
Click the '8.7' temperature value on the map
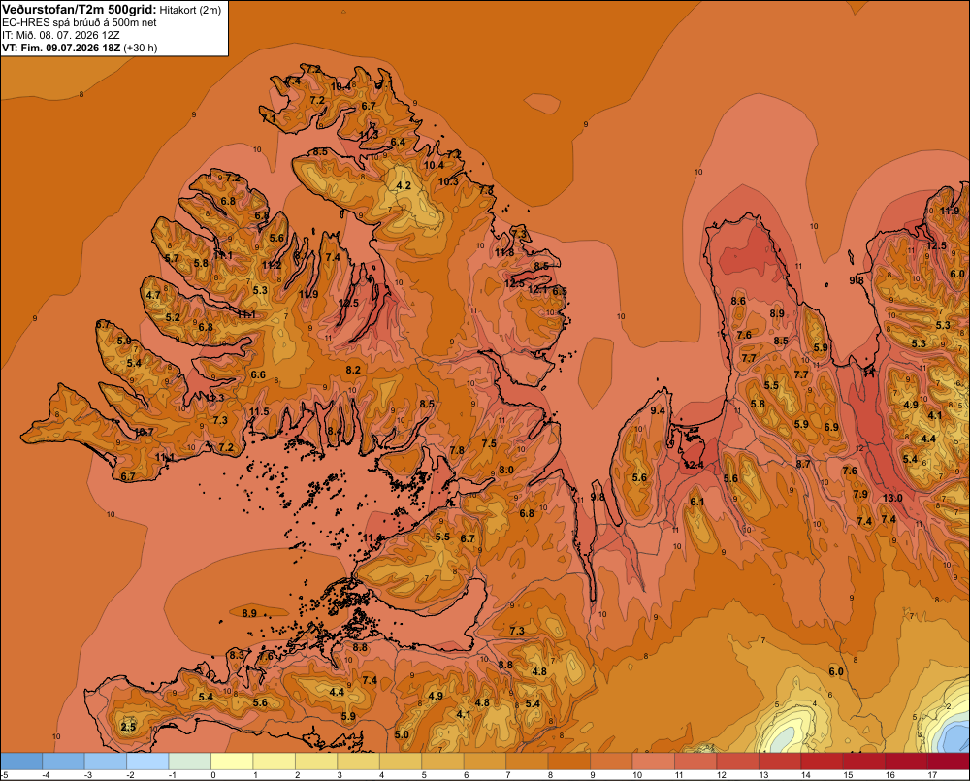(803, 464)
